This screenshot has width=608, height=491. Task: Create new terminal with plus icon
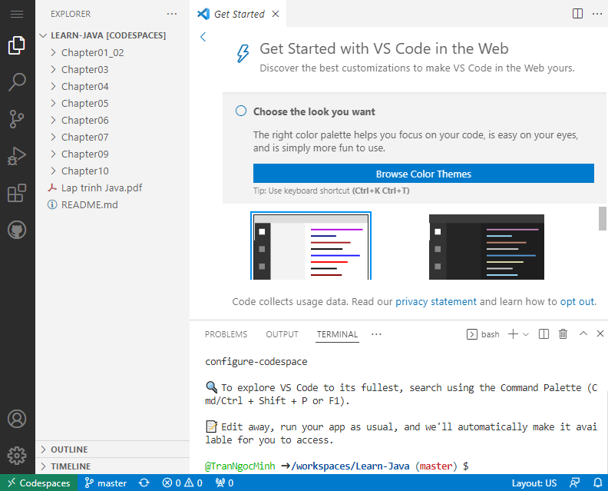pos(513,333)
